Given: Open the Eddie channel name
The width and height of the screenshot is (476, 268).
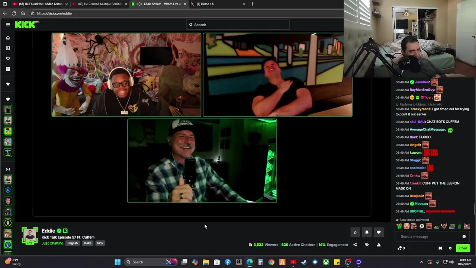Looking at the screenshot, I should 48,231.
